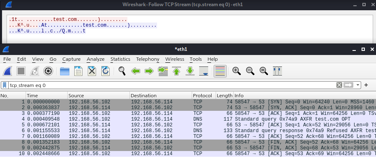Start capturing packets with shark fin icon
376x158 pixels.
point(7,71)
